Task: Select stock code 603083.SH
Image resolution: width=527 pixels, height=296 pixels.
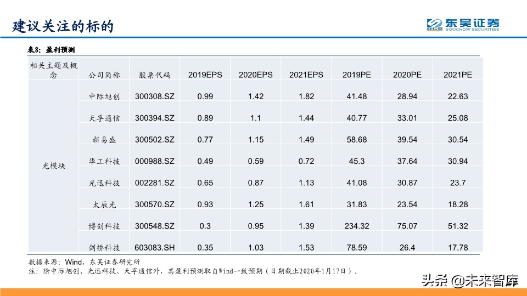Action: click(x=154, y=248)
